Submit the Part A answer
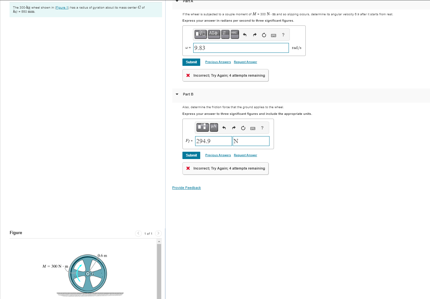The width and height of the screenshot is (430, 299). coord(191,62)
